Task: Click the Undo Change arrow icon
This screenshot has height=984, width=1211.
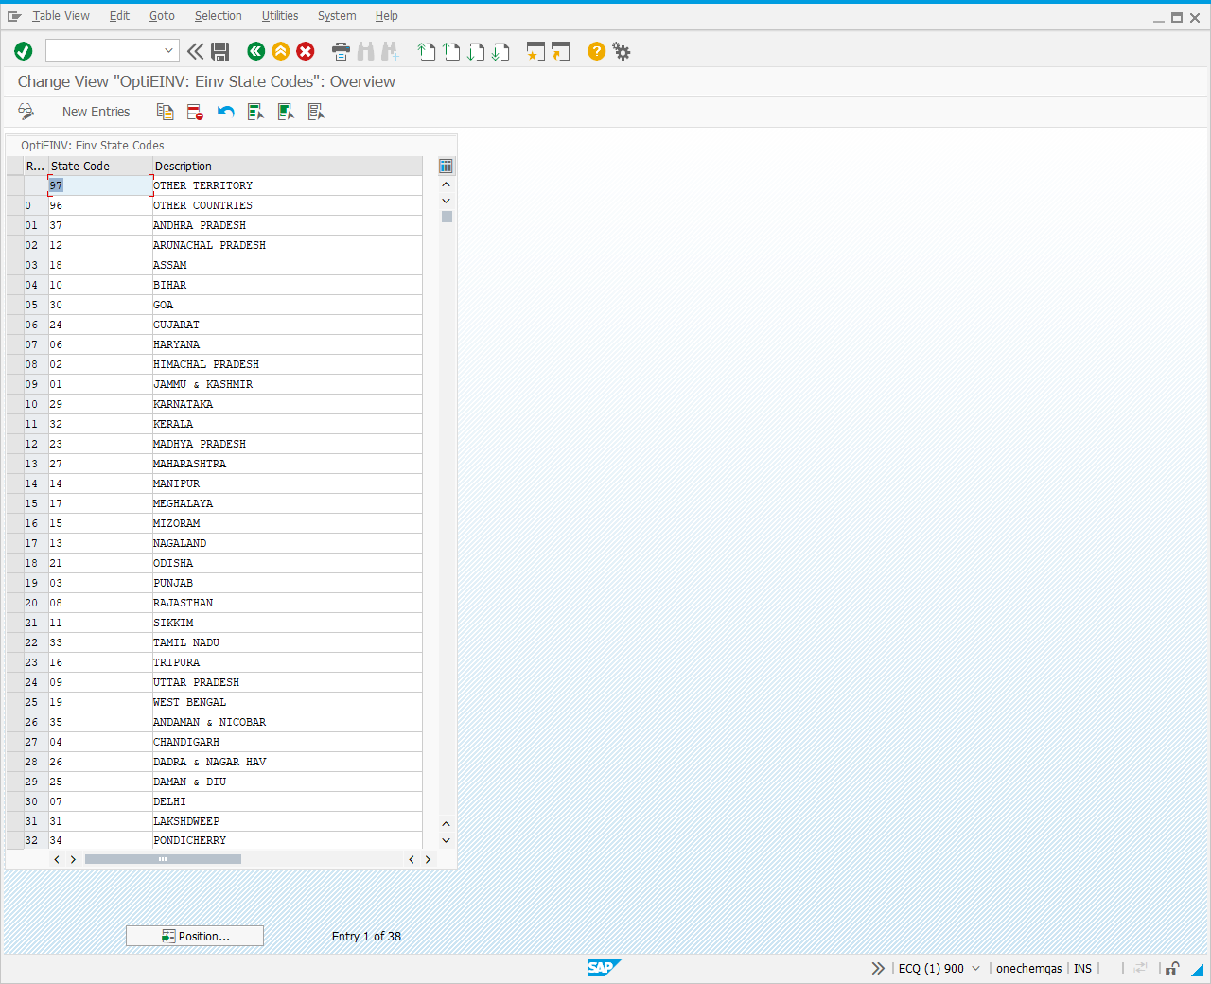Action: pyautogui.click(x=225, y=112)
